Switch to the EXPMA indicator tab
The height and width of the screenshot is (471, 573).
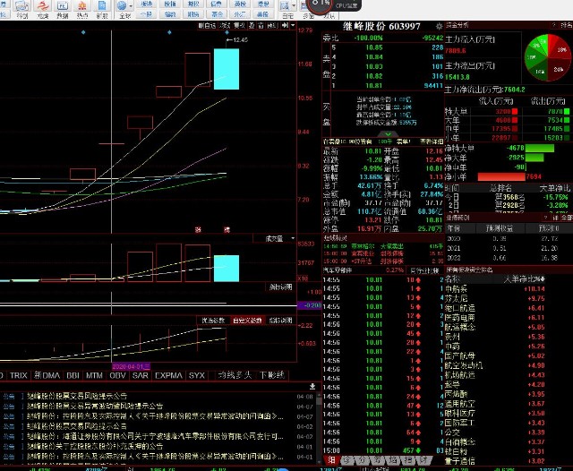tap(168, 375)
